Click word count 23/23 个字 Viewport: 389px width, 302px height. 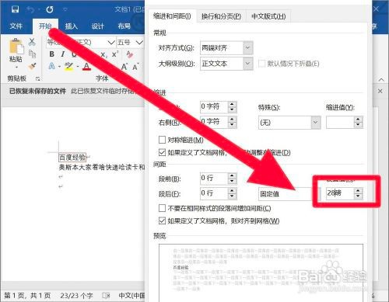[x=76, y=295]
